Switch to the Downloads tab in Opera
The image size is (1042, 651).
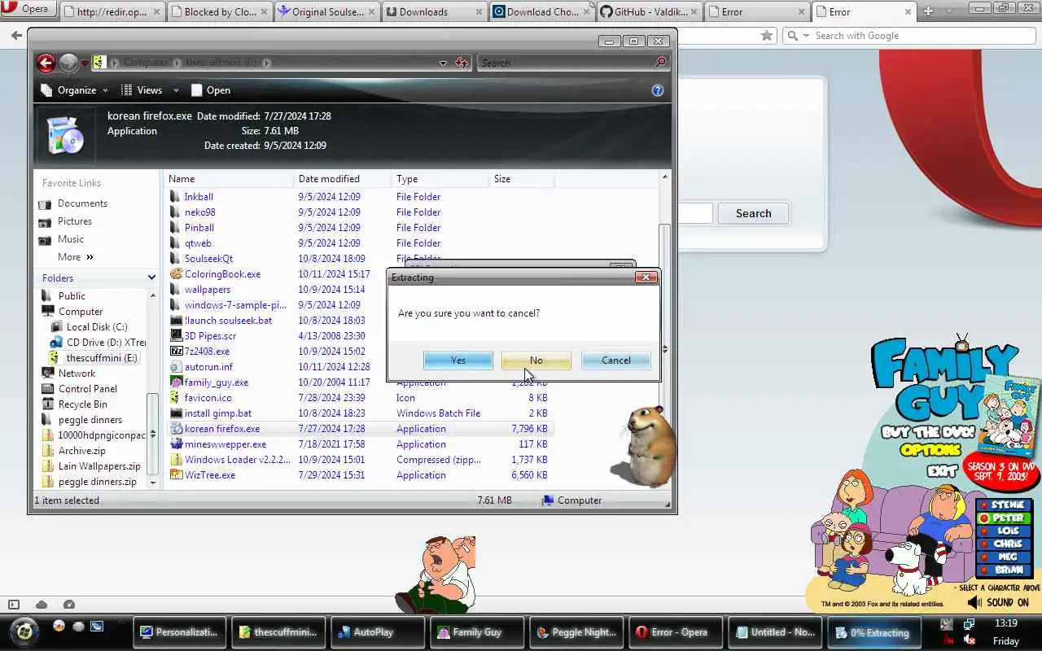click(x=434, y=12)
